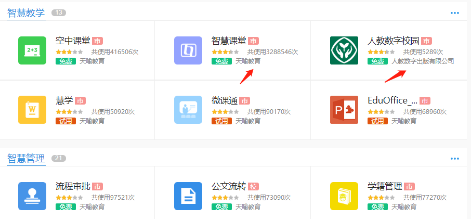Open the 微课通 light blue icon
The width and height of the screenshot is (471, 219).
[188, 110]
